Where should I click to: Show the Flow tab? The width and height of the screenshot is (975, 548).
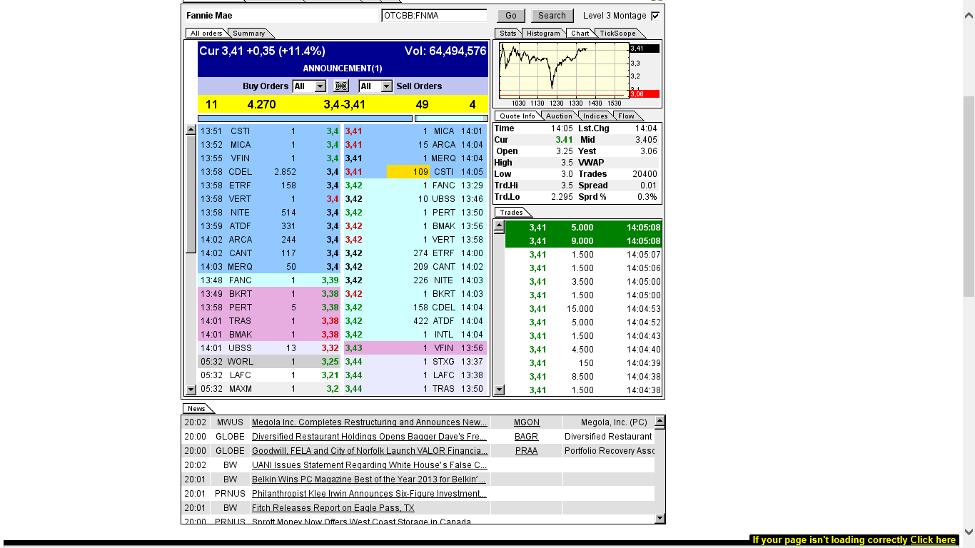point(626,116)
